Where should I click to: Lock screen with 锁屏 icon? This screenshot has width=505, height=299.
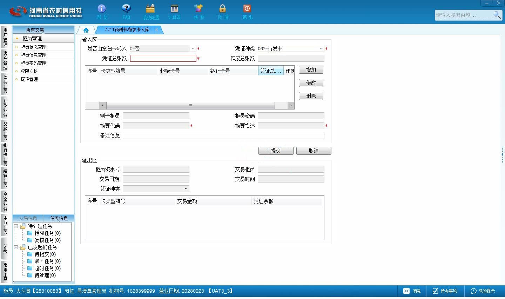(222, 8)
